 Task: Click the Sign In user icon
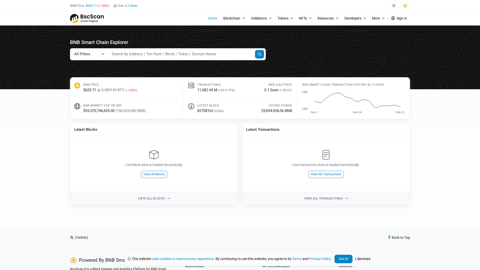click(x=393, y=18)
